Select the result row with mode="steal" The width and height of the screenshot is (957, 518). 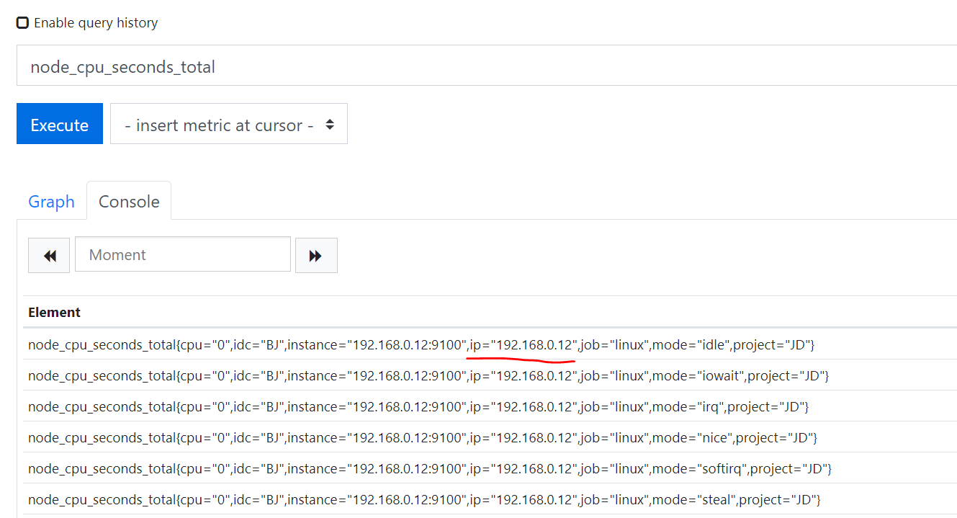coord(490,499)
